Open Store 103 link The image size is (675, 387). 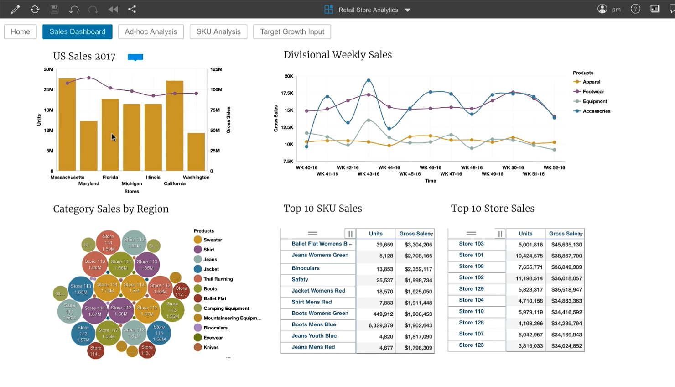(471, 244)
